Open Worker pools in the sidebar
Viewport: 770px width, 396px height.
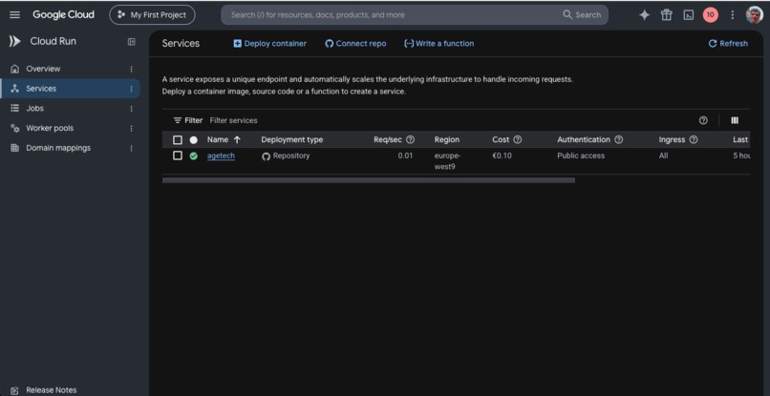click(x=50, y=128)
